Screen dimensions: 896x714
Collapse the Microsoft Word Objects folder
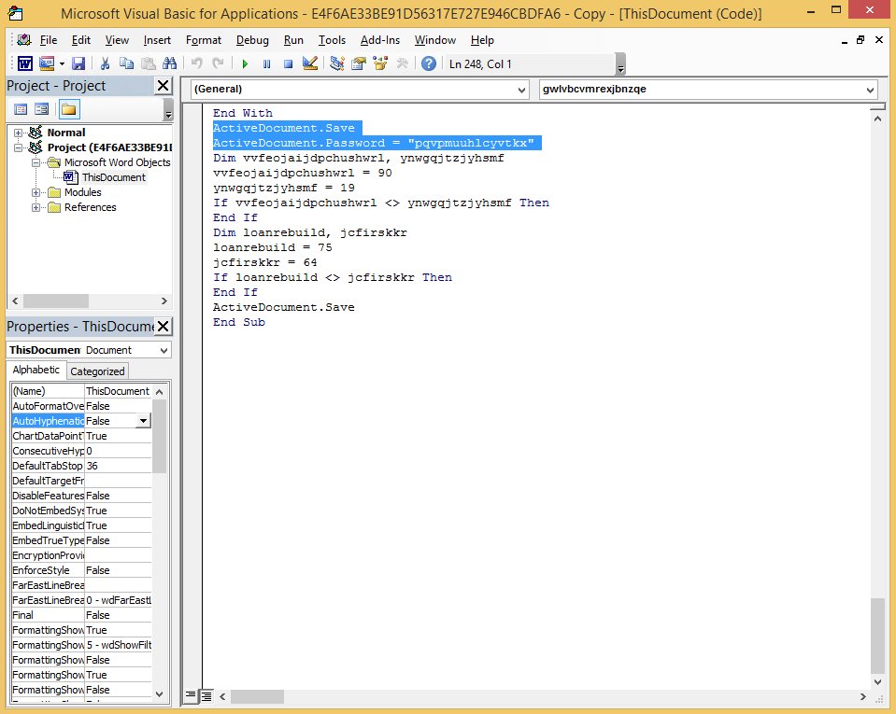(x=36, y=162)
